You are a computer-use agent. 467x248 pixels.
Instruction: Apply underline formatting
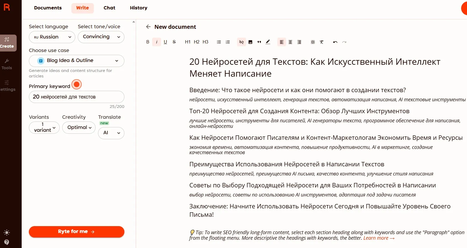(165, 42)
